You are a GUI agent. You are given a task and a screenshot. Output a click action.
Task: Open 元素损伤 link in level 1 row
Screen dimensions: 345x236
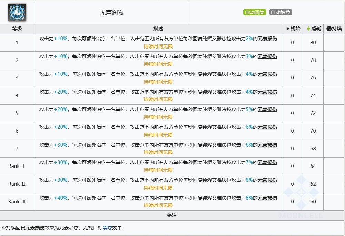point(267,39)
